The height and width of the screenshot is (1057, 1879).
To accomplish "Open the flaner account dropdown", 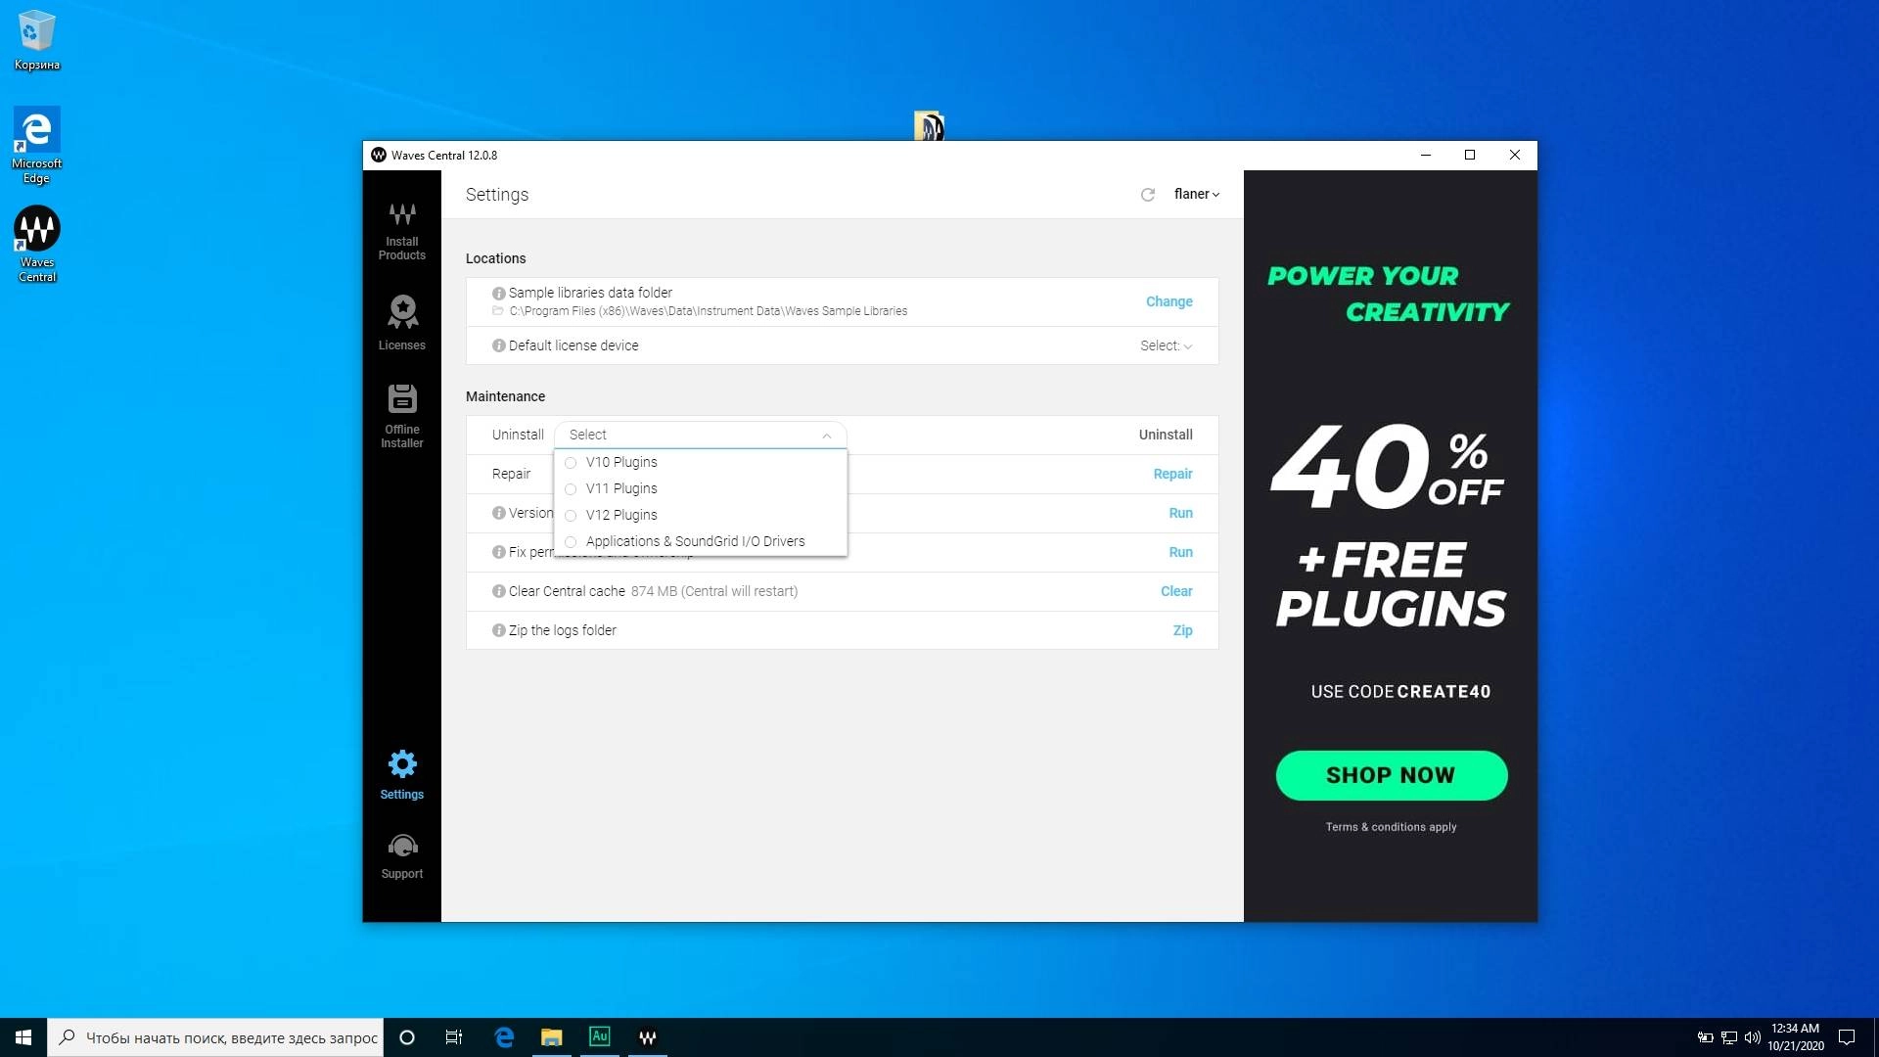I will 1196,195.
